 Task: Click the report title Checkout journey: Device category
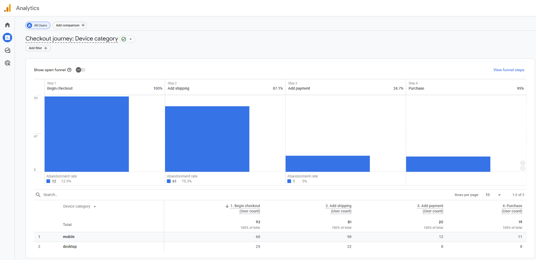click(72, 39)
